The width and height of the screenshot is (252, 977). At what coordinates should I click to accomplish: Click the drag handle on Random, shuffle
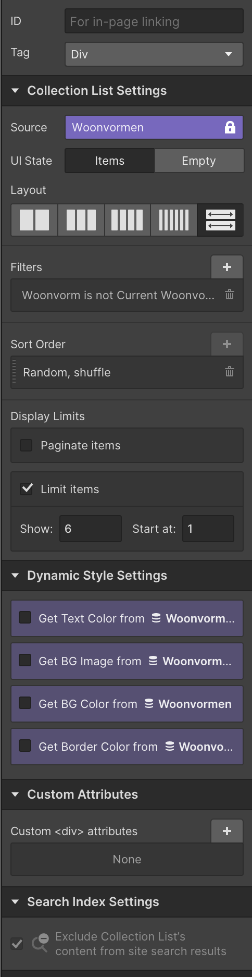(x=14, y=372)
